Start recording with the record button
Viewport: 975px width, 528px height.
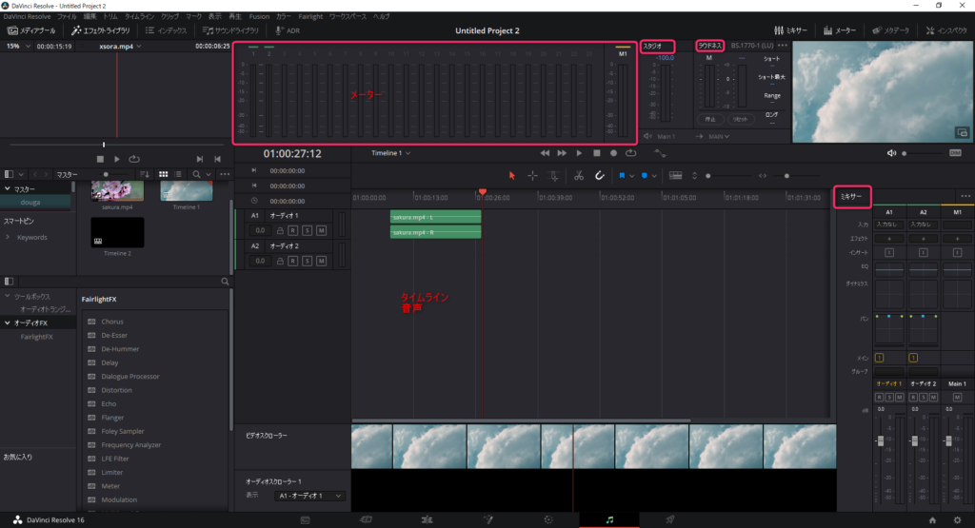tap(614, 153)
